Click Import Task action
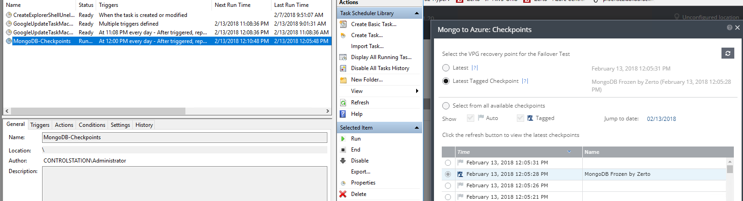Viewport: 743px width, 201px height. pyautogui.click(x=367, y=46)
